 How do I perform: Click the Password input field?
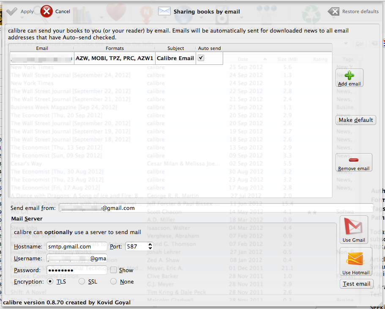coord(76,270)
